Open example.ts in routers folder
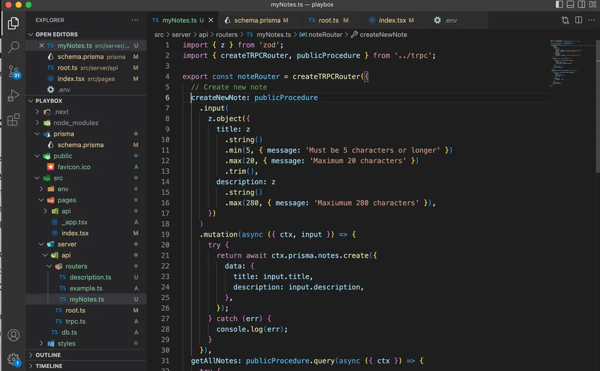 (x=86, y=288)
